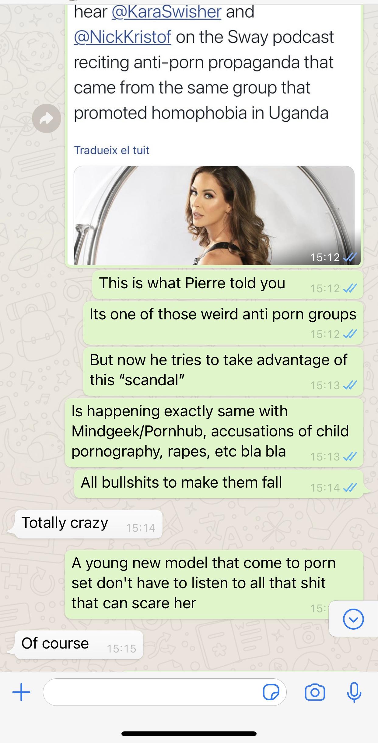Jump to latest messages with down chevron
Viewport: 378px width, 743px height.
(x=353, y=619)
